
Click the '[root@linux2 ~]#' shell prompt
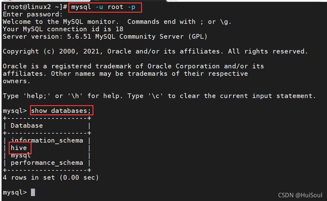tap(35, 7)
